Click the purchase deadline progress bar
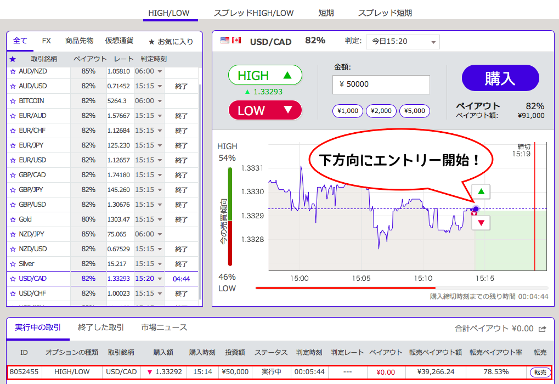 [x=402, y=287]
